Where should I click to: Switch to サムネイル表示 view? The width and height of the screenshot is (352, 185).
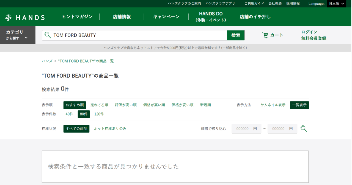[x=273, y=105]
